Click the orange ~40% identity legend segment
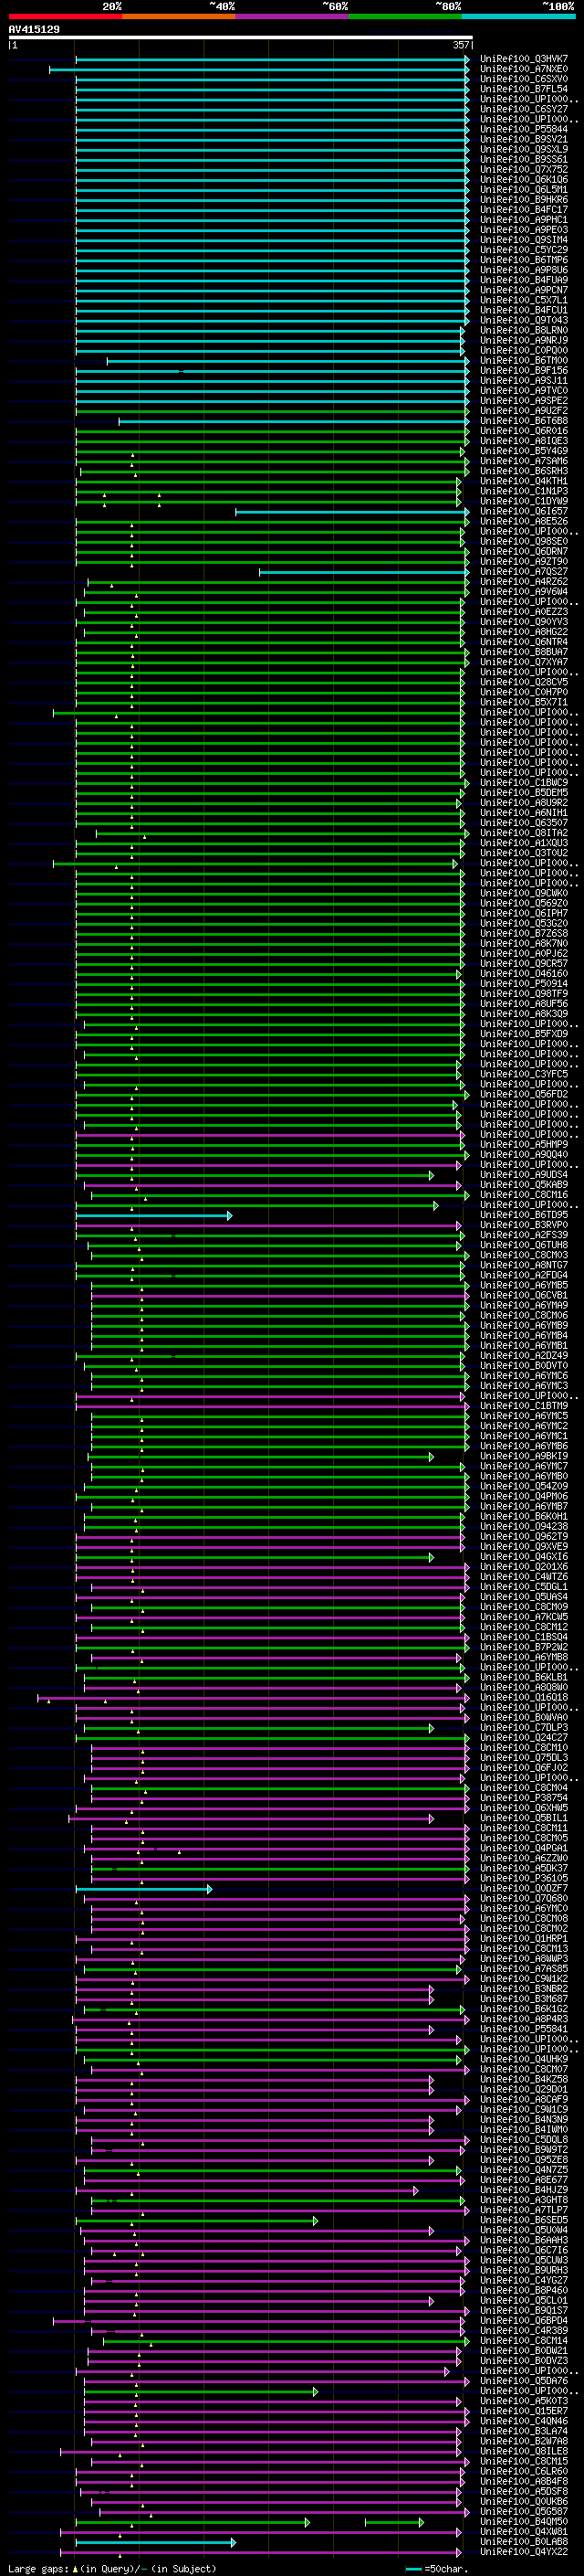 pyautogui.click(x=179, y=16)
